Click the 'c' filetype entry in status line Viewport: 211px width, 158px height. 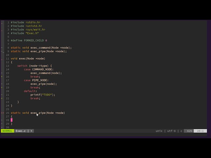pyautogui.click(x=181, y=131)
